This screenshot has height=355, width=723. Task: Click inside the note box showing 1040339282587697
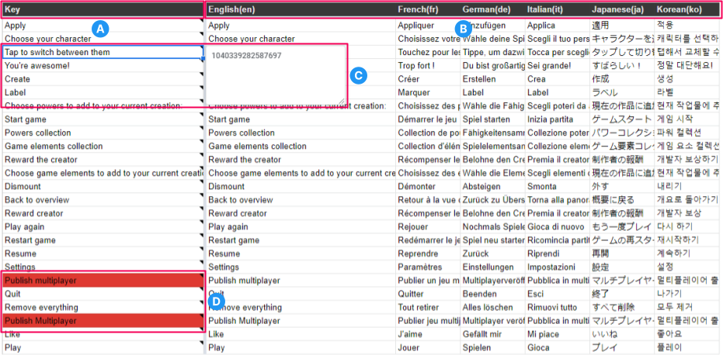pyautogui.click(x=276, y=74)
